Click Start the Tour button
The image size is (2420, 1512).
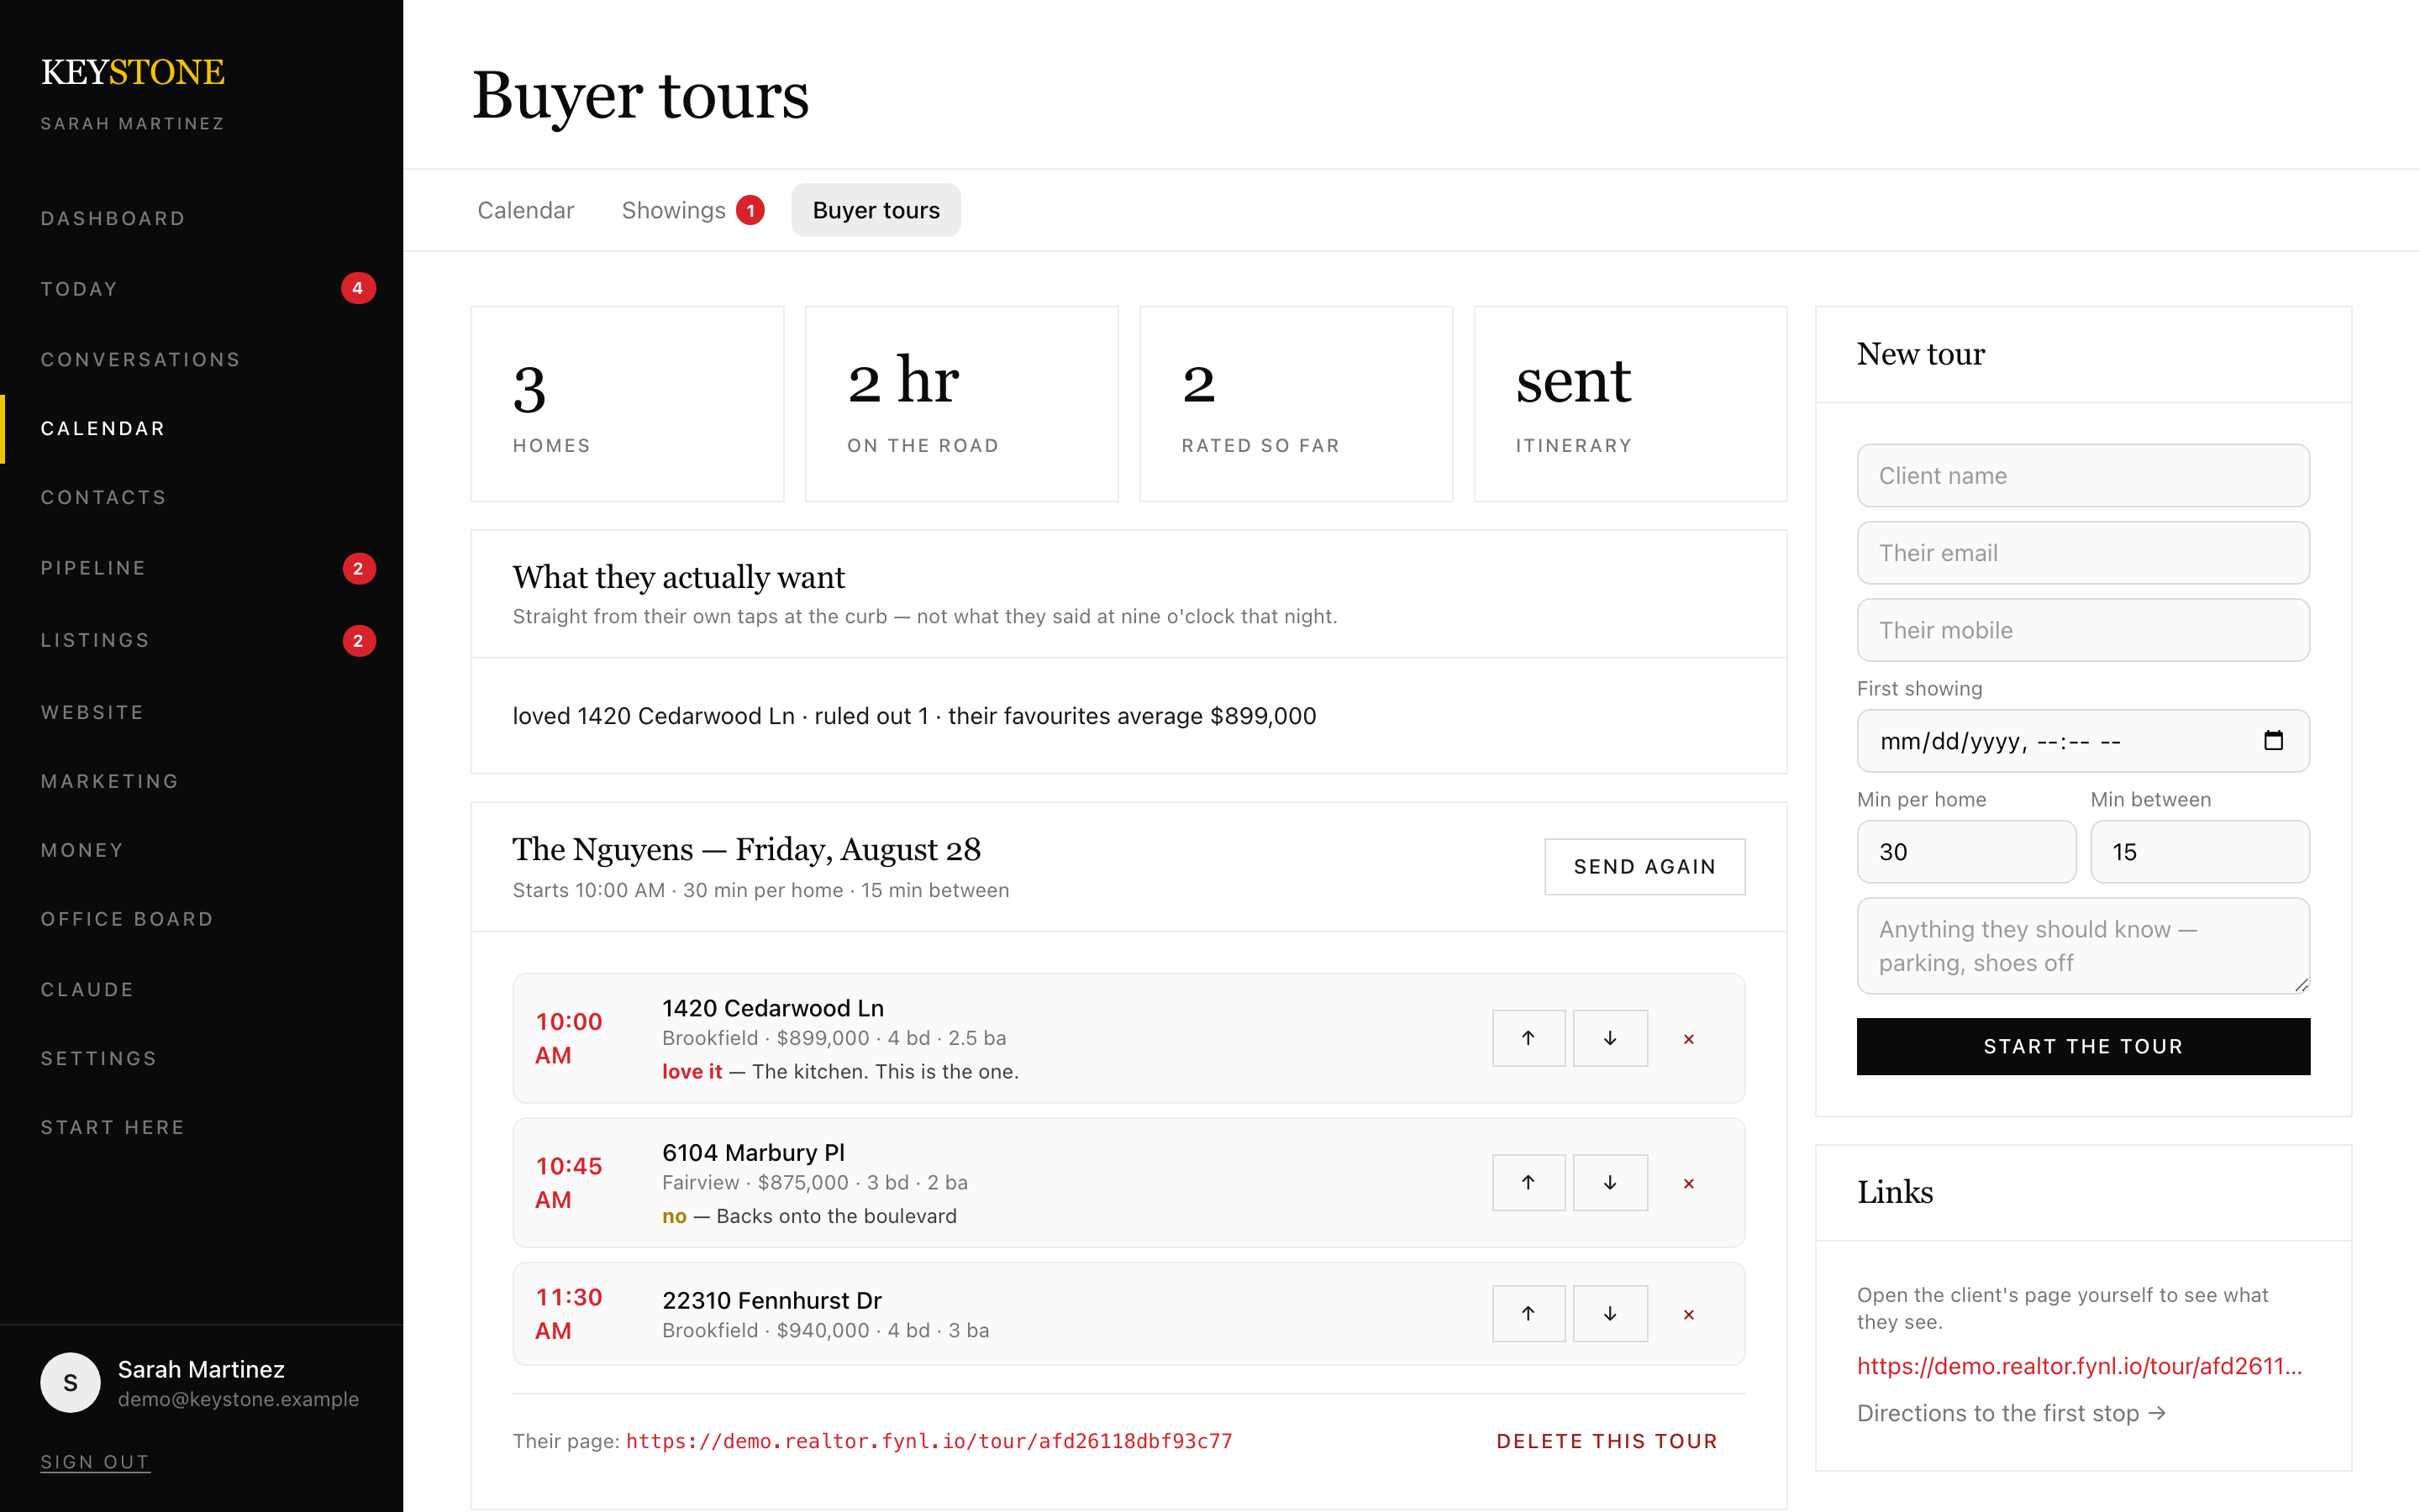tap(2083, 1046)
